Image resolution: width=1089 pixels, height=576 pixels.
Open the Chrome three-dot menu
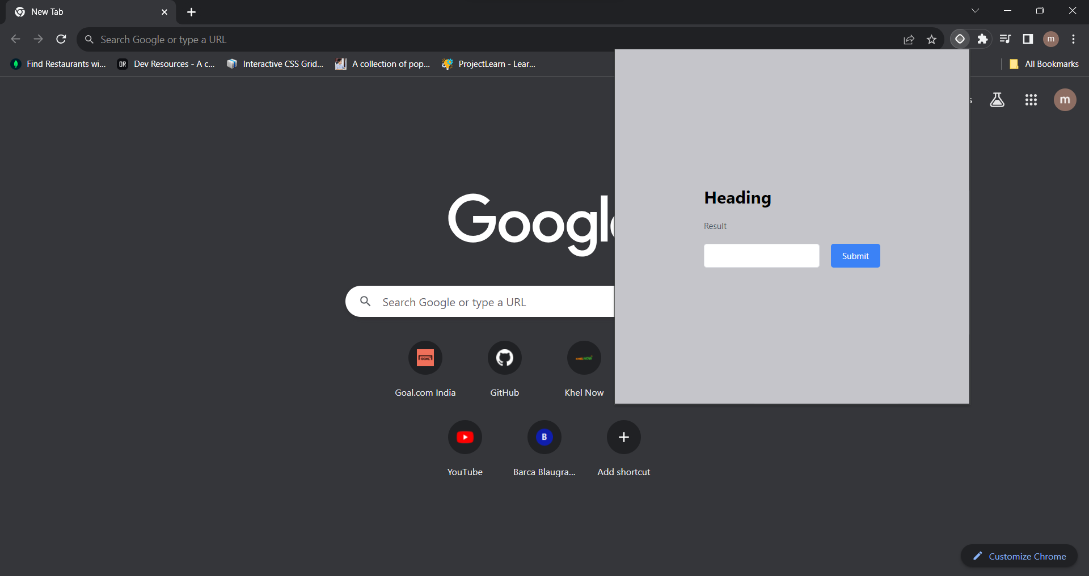tap(1073, 39)
